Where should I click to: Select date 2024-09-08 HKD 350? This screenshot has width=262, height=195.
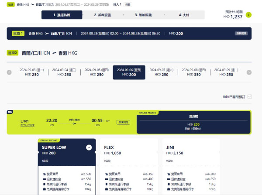click(194, 72)
